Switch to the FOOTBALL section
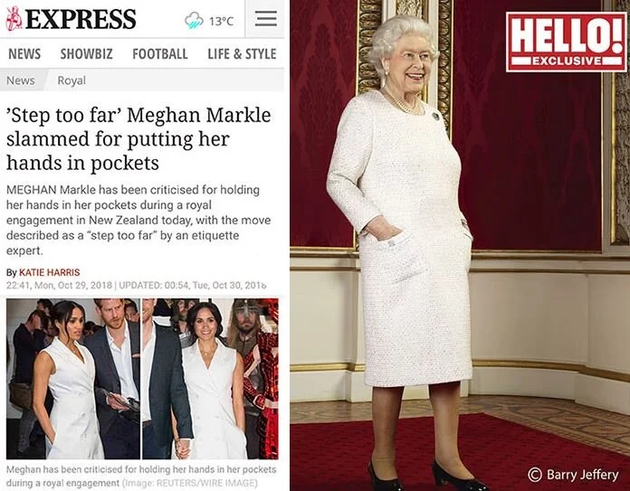This screenshot has width=630, height=491. click(160, 53)
